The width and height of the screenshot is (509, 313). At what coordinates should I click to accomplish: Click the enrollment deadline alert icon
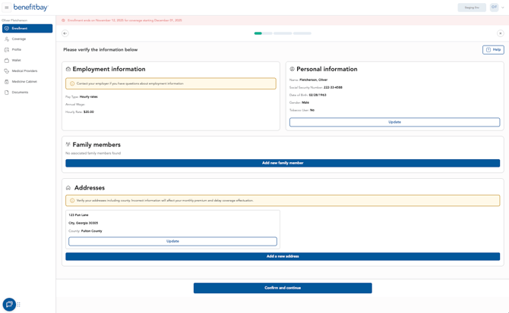tap(63, 20)
